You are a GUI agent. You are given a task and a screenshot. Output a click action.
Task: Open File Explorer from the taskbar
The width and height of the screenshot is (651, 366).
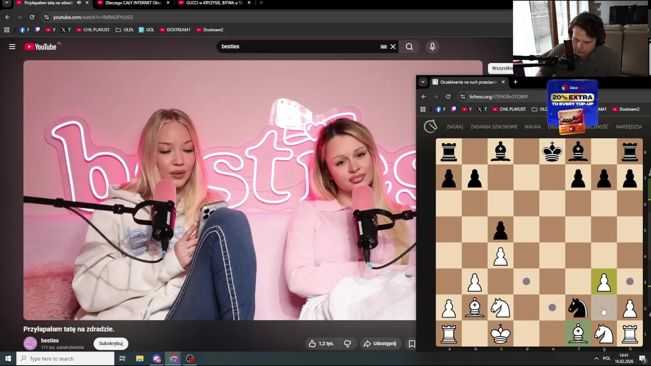click(140, 359)
